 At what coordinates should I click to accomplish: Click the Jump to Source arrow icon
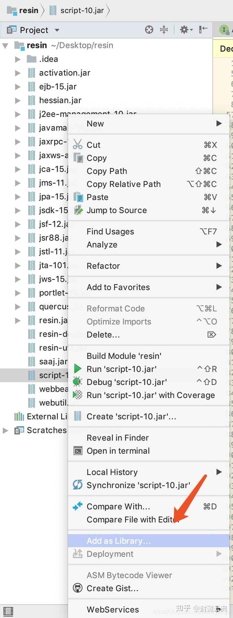[78, 210]
